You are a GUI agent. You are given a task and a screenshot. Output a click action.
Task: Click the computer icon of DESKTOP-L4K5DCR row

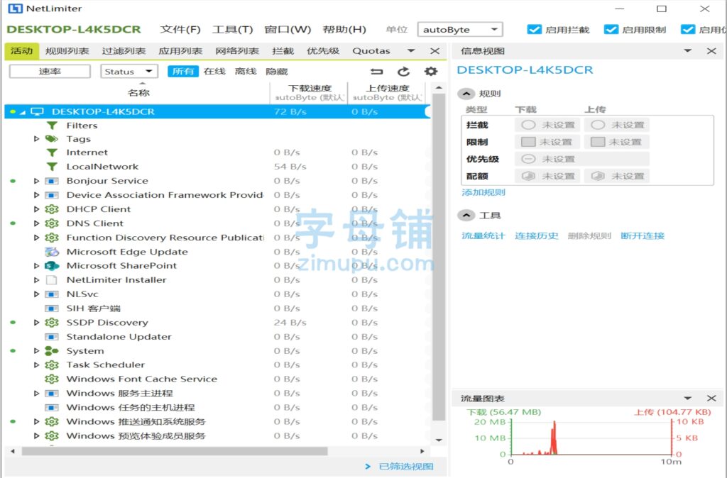37,111
